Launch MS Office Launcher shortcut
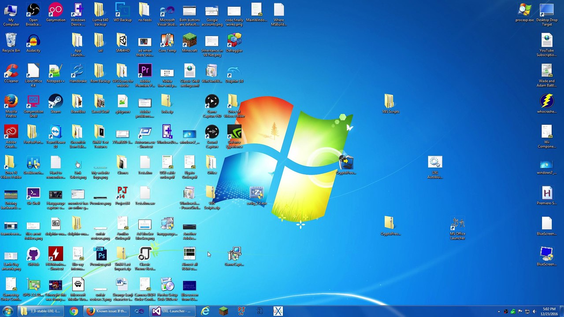564x317 pixels. [x=457, y=228]
